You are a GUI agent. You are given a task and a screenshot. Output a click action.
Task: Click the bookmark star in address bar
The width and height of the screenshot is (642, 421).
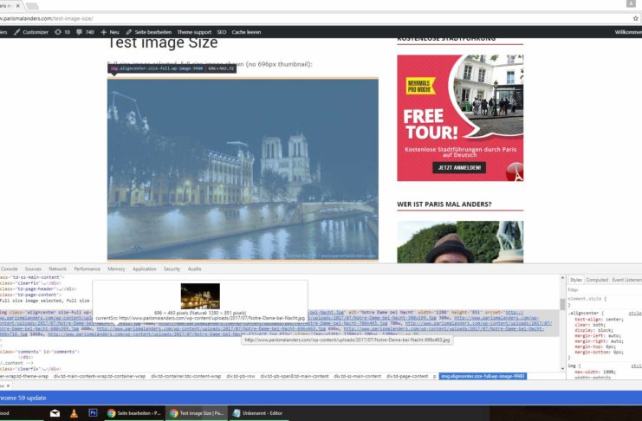(635, 18)
